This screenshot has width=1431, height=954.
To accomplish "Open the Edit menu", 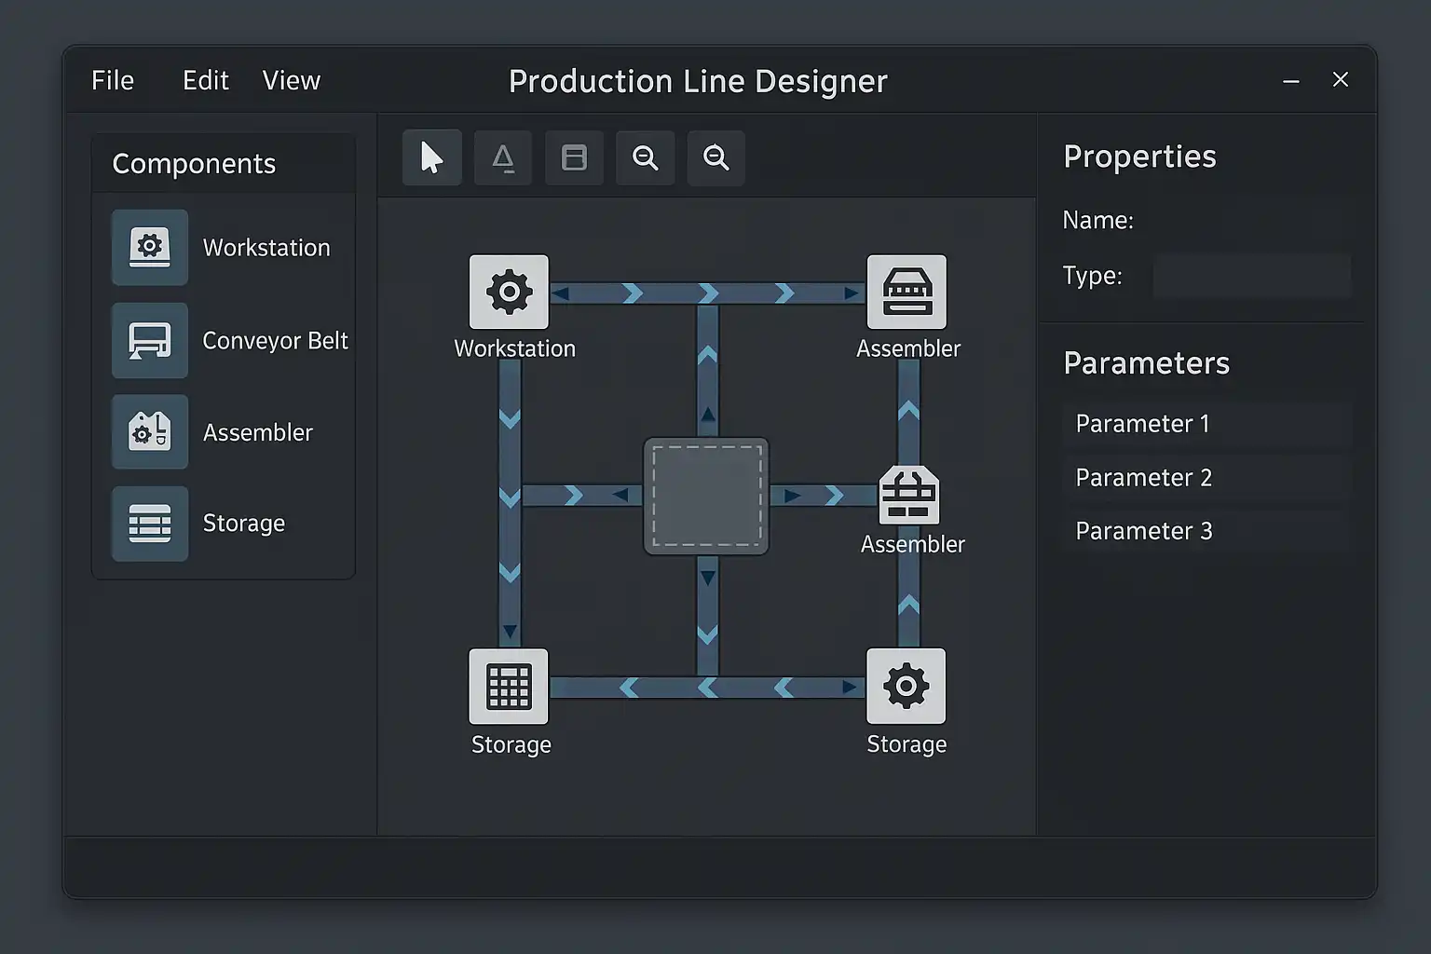I will (x=205, y=81).
